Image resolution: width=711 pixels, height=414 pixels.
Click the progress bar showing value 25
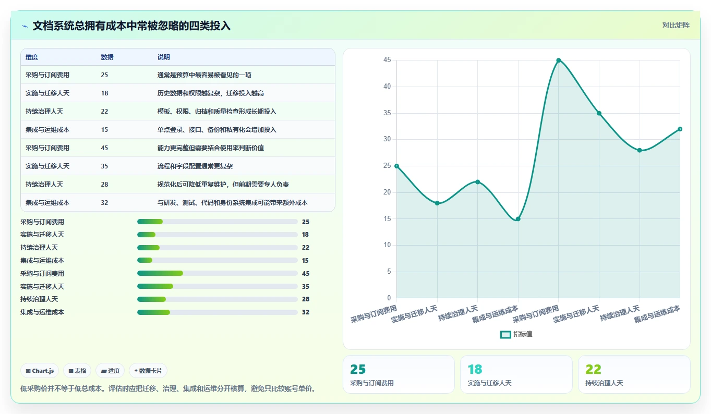click(217, 222)
